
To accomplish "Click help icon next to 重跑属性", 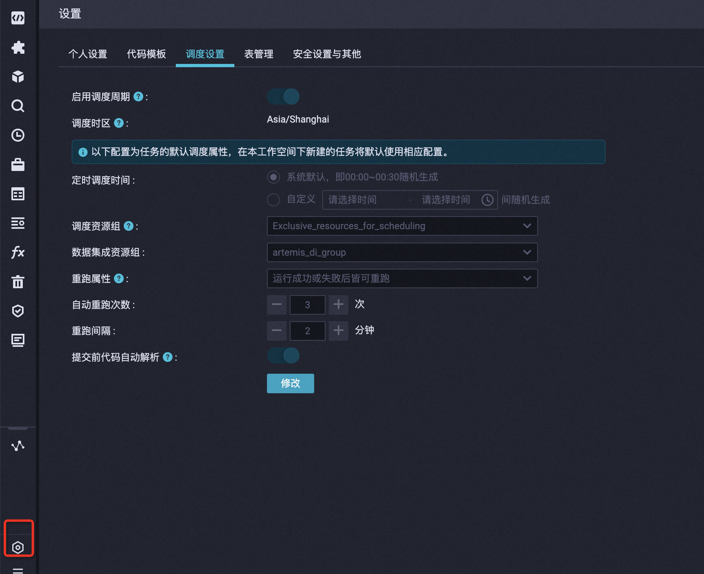I will 119,278.
